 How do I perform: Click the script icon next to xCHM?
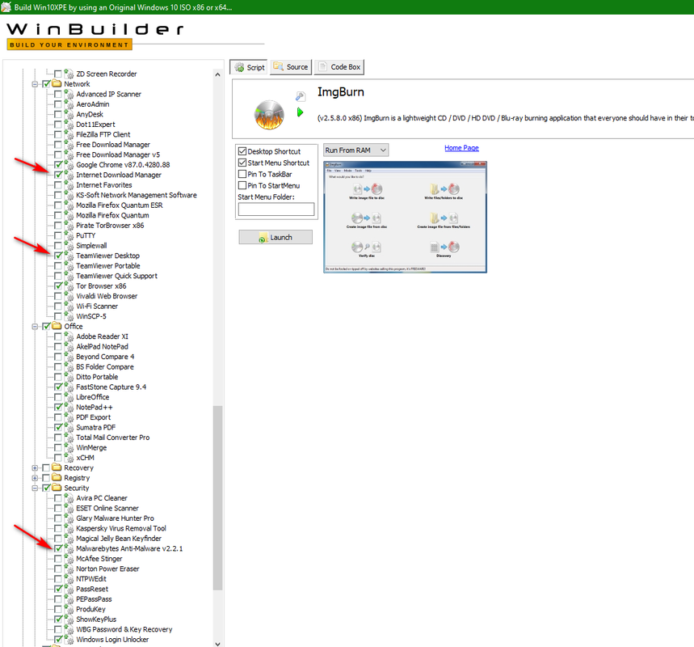coord(69,458)
